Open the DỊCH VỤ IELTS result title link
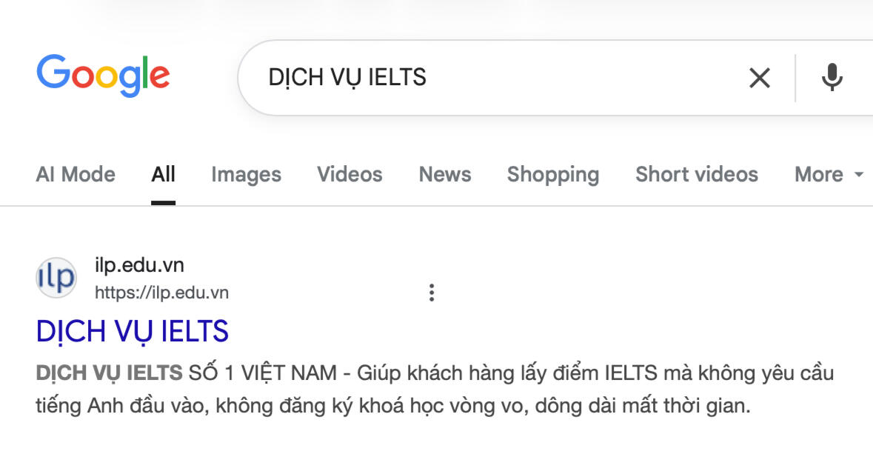 click(x=133, y=331)
